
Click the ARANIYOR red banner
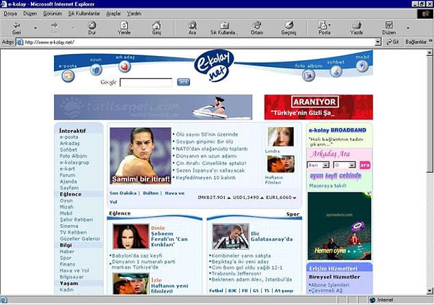(x=318, y=107)
